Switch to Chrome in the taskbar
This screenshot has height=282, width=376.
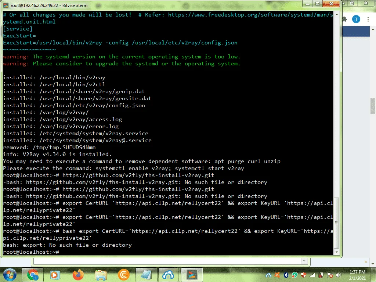33,275
